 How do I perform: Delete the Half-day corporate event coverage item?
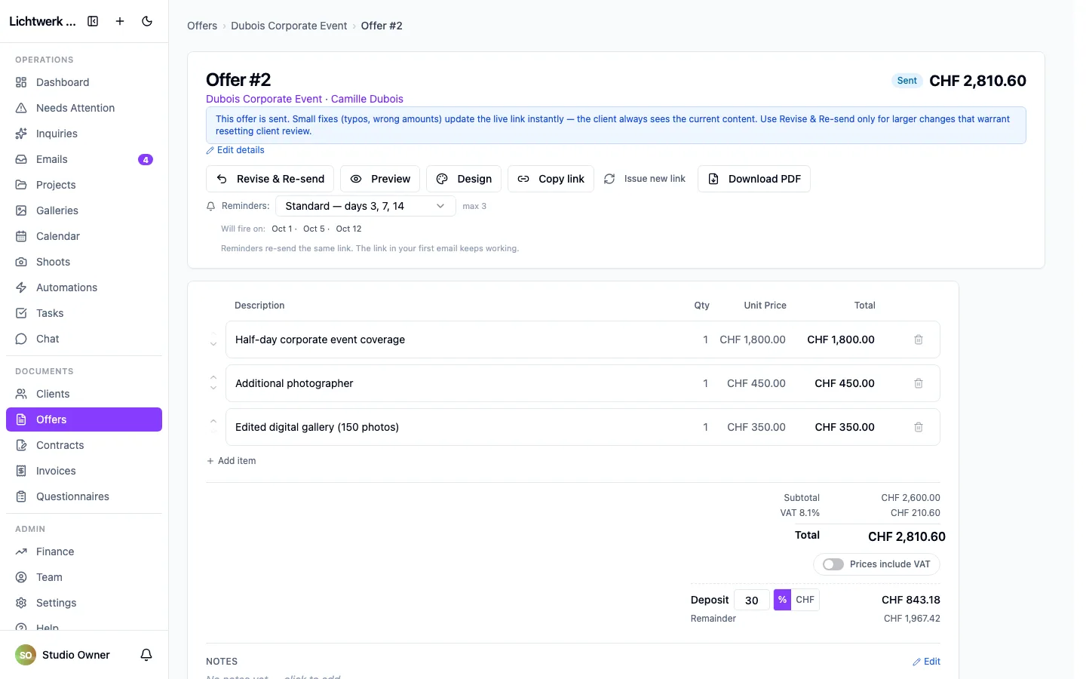pos(919,339)
